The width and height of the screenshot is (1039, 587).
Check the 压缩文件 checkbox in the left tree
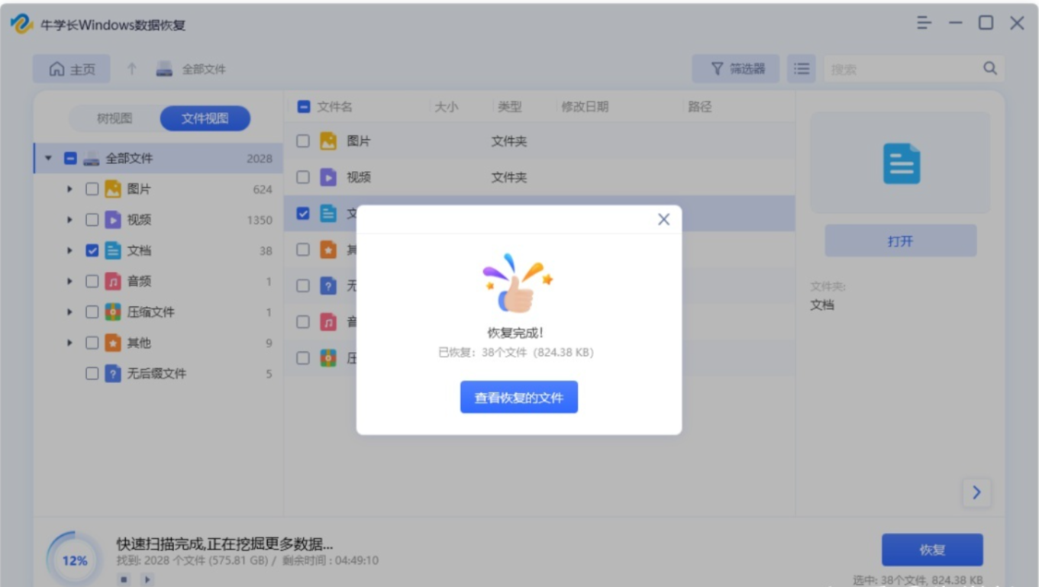tap(92, 312)
